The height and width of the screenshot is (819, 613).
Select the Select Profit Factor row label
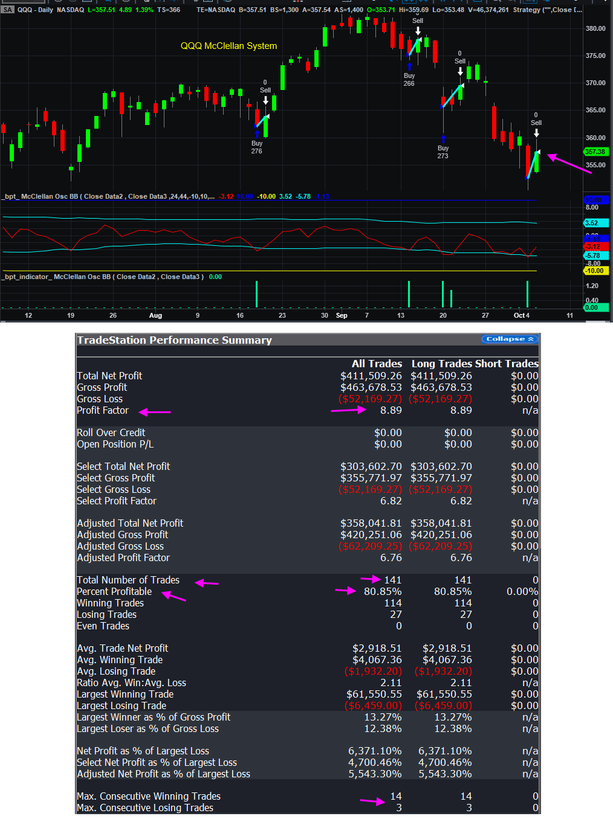pyautogui.click(x=117, y=501)
